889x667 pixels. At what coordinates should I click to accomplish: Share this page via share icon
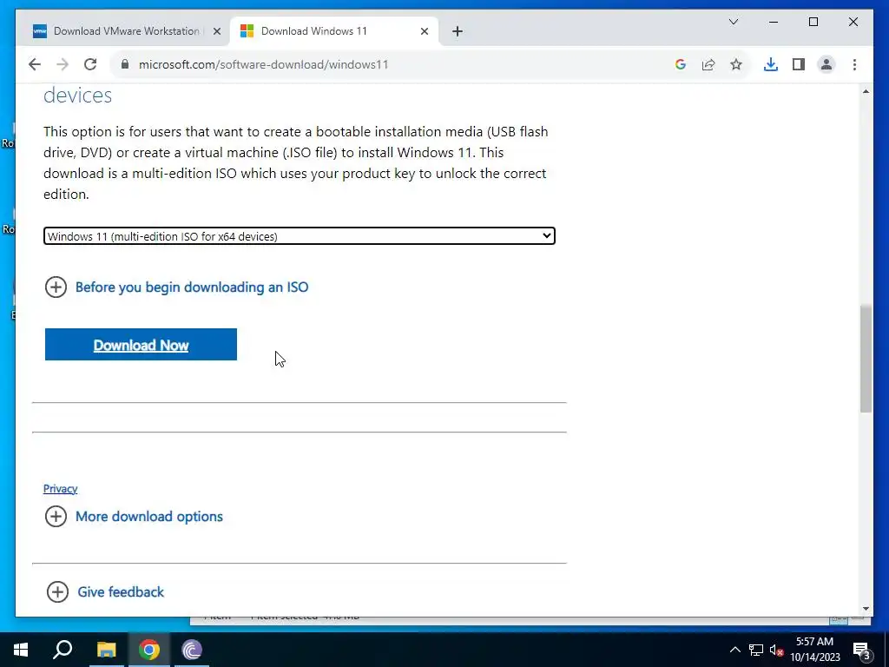(x=708, y=64)
